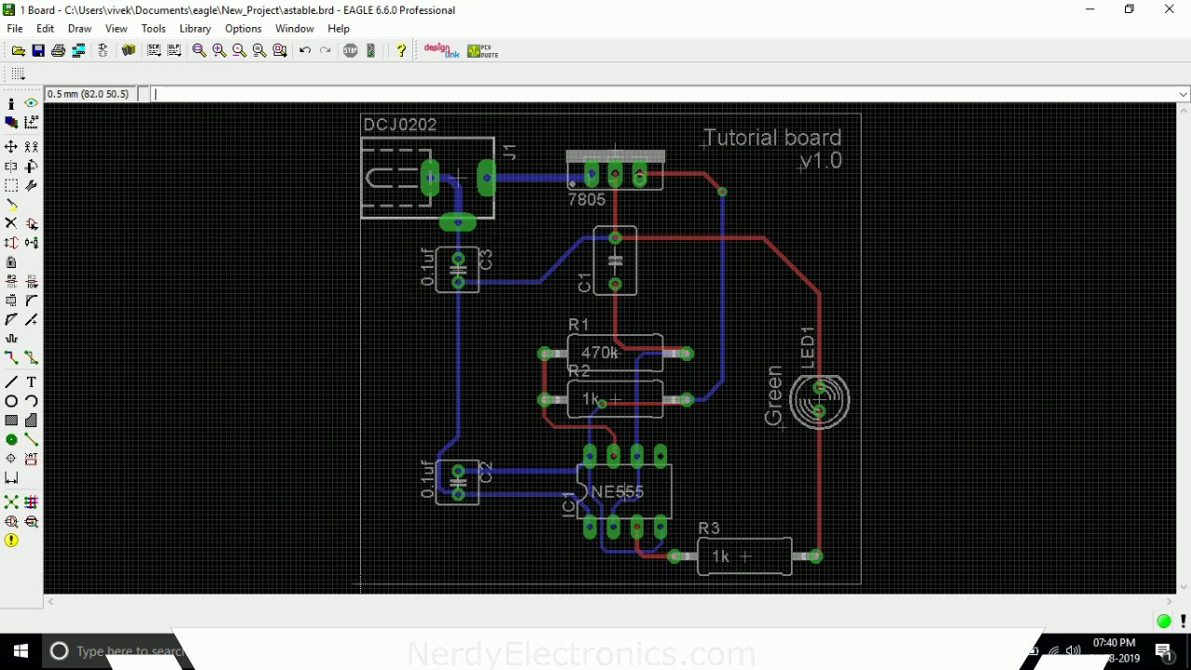
Task: Open the yellow Help question icon
Action: 401,51
